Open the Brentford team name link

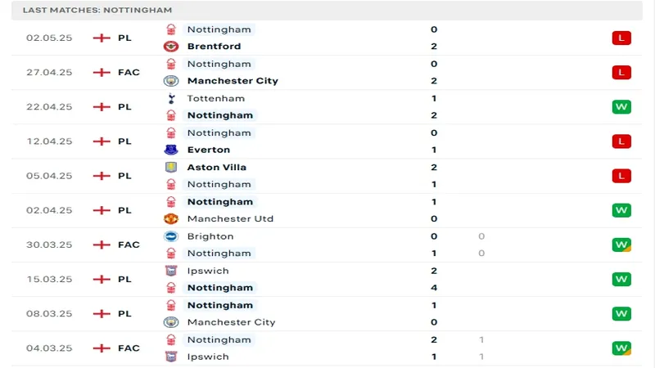(x=214, y=47)
